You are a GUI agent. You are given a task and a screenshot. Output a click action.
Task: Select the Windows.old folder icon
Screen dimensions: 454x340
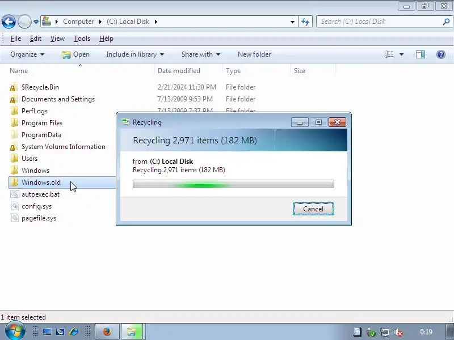14,182
